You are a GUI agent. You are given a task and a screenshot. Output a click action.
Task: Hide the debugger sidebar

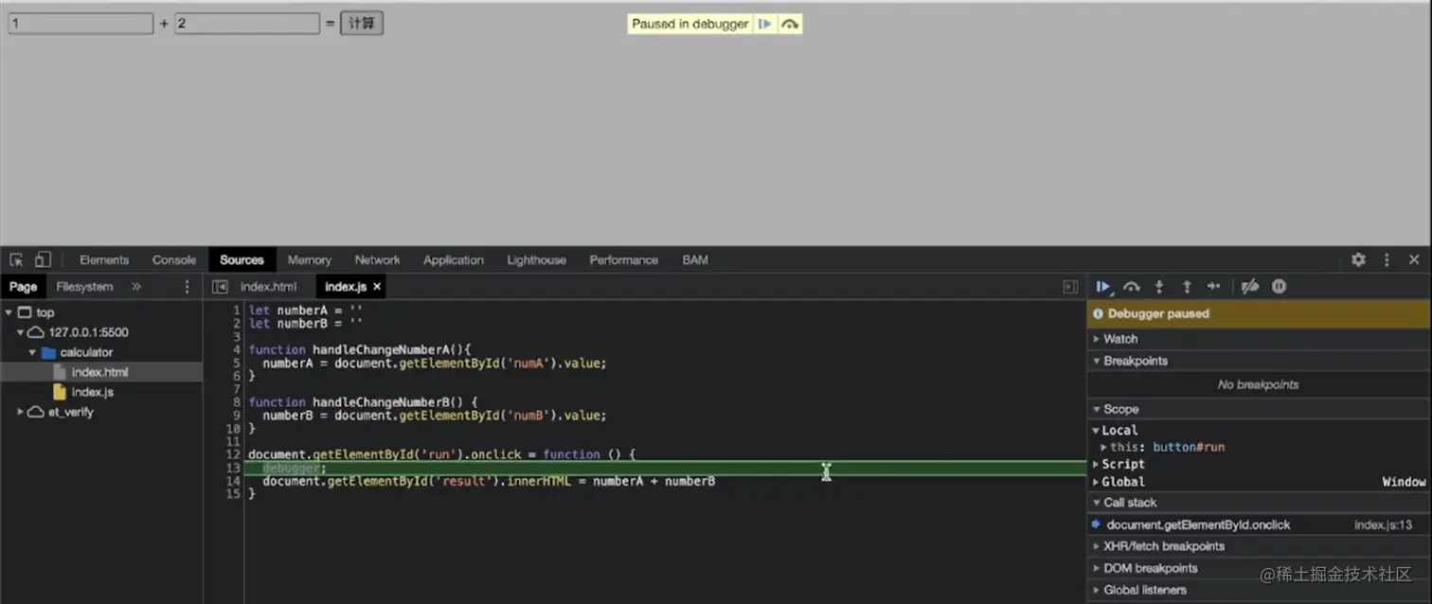tap(1070, 286)
